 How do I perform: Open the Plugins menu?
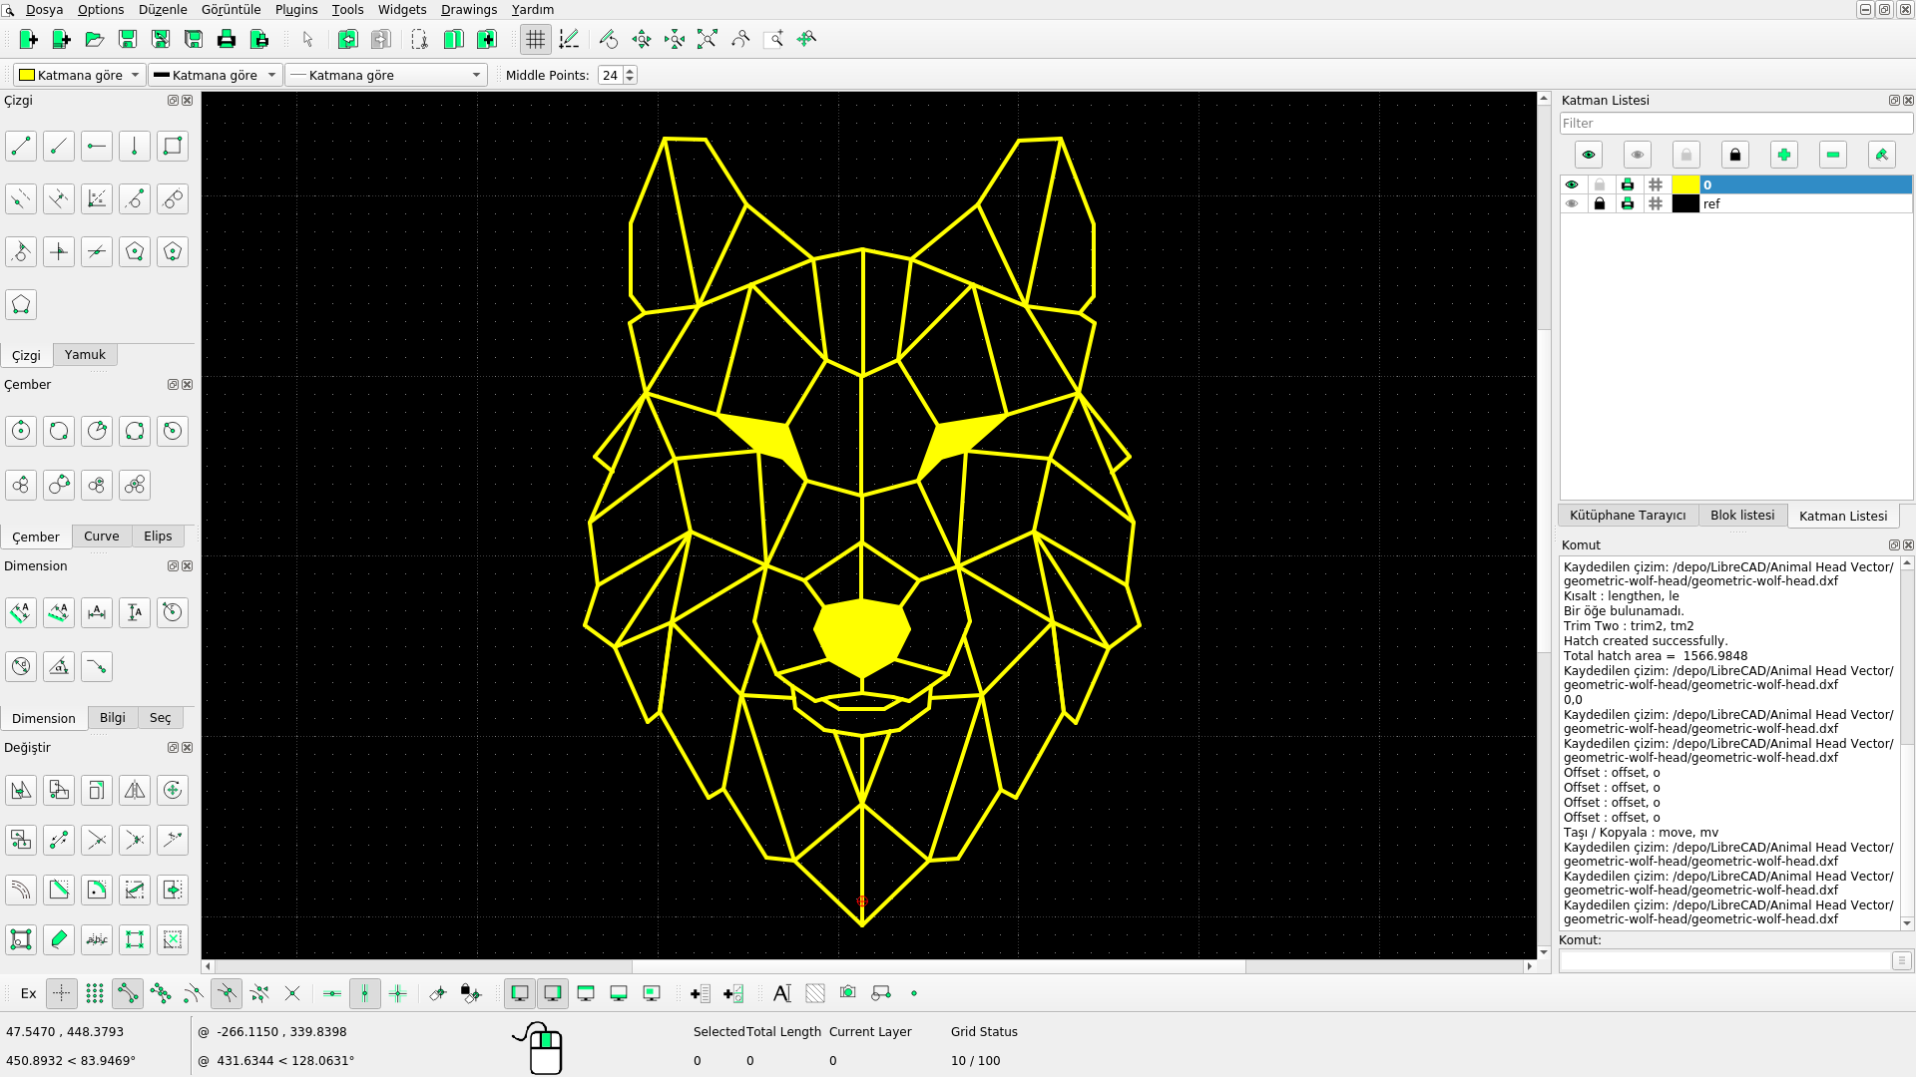pos(295,9)
